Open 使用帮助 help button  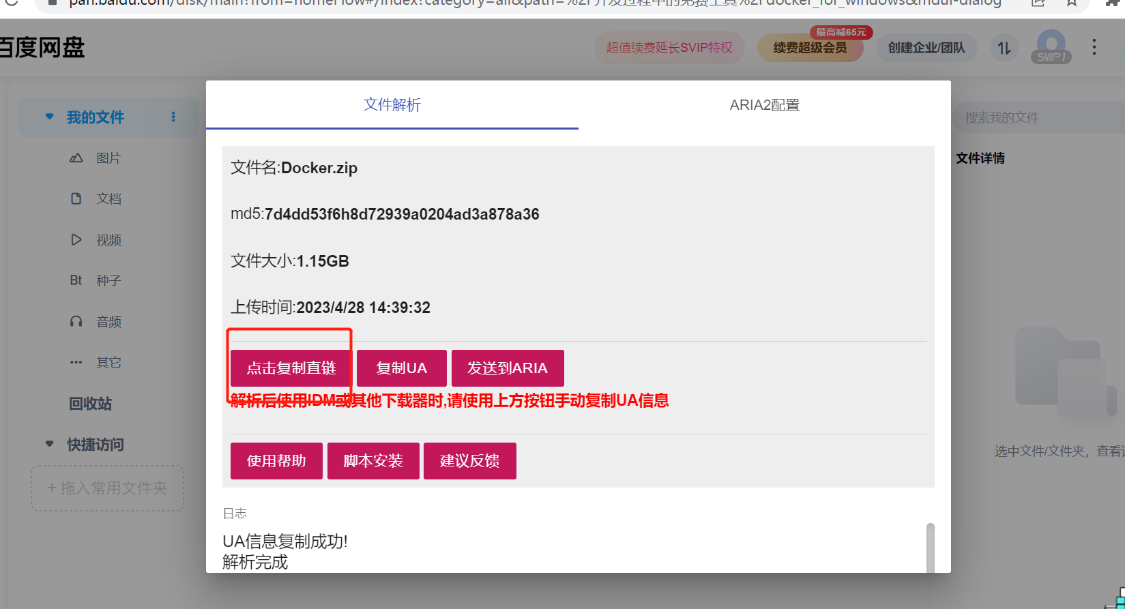276,461
